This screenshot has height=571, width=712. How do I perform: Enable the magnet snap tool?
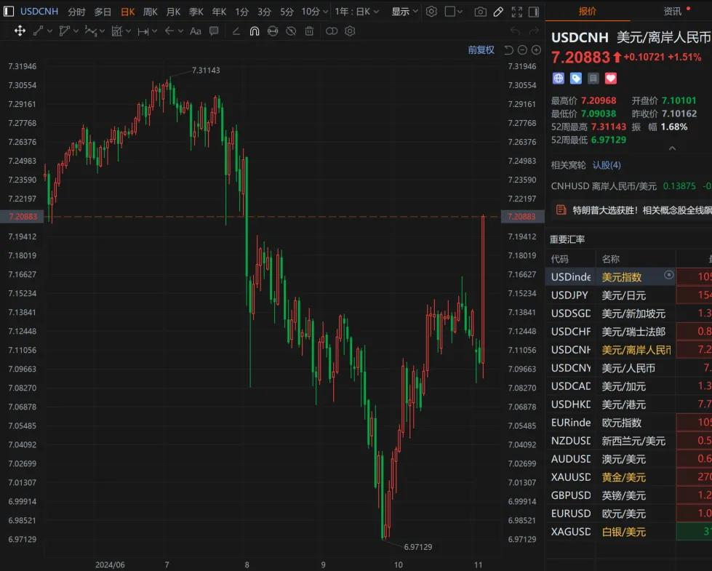tap(255, 31)
